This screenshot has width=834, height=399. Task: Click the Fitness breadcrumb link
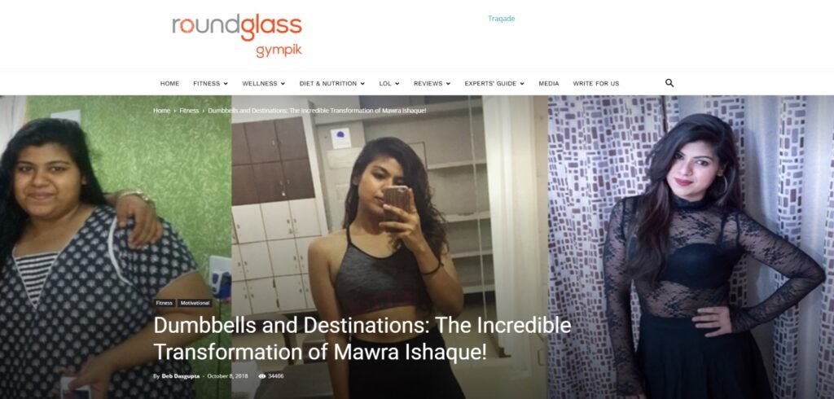[189, 111]
